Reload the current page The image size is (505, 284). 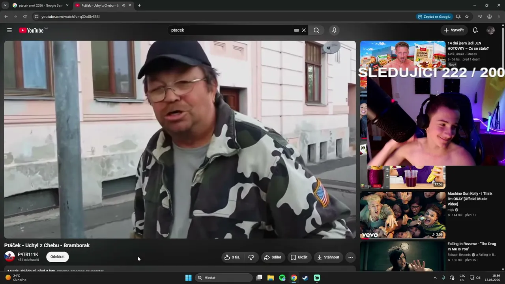(25, 17)
